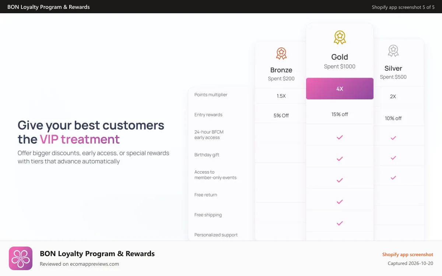Click the 'Spent $500' label

point(393,77)
